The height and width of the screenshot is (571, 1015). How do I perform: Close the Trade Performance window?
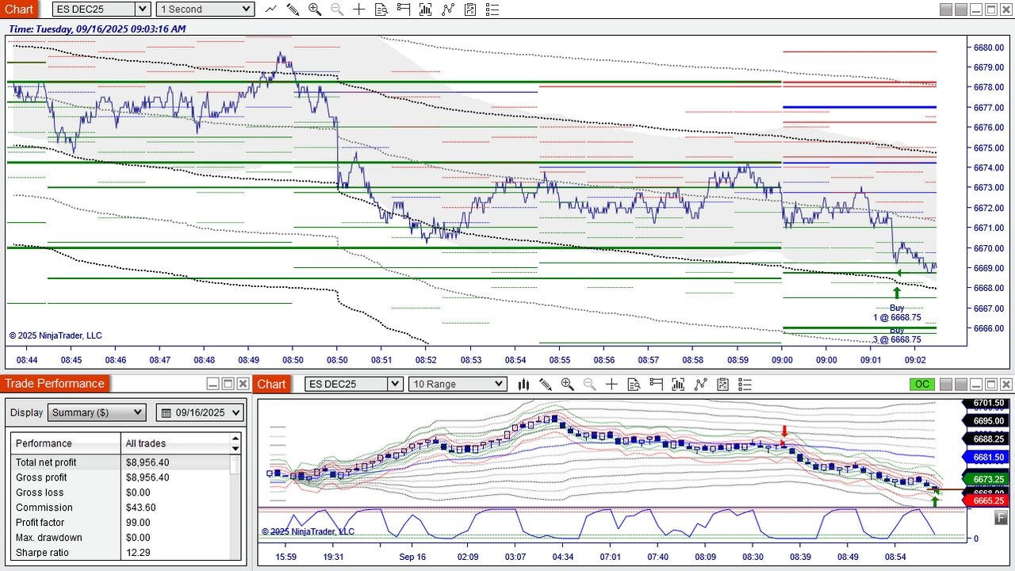[243, 384]
